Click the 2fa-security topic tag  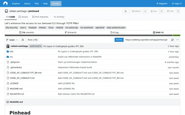point(12,28)
